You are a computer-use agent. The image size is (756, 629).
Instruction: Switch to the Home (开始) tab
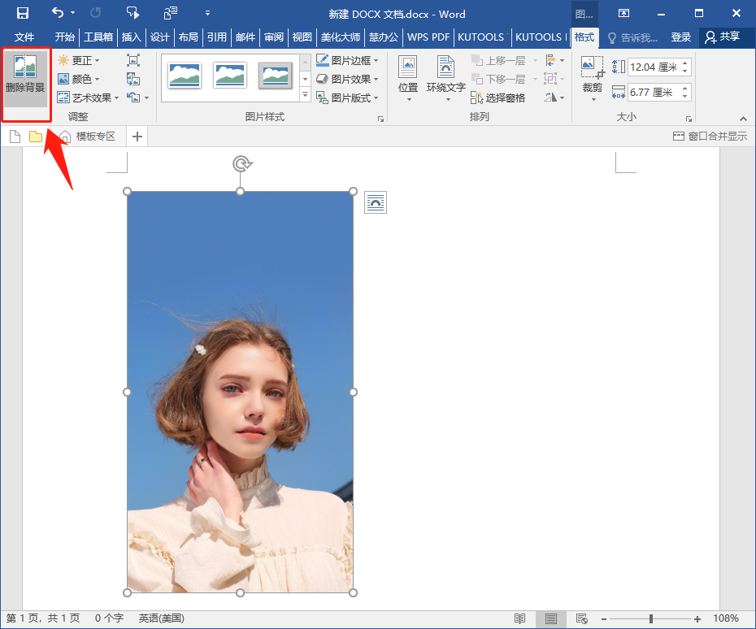pos(64,37)
